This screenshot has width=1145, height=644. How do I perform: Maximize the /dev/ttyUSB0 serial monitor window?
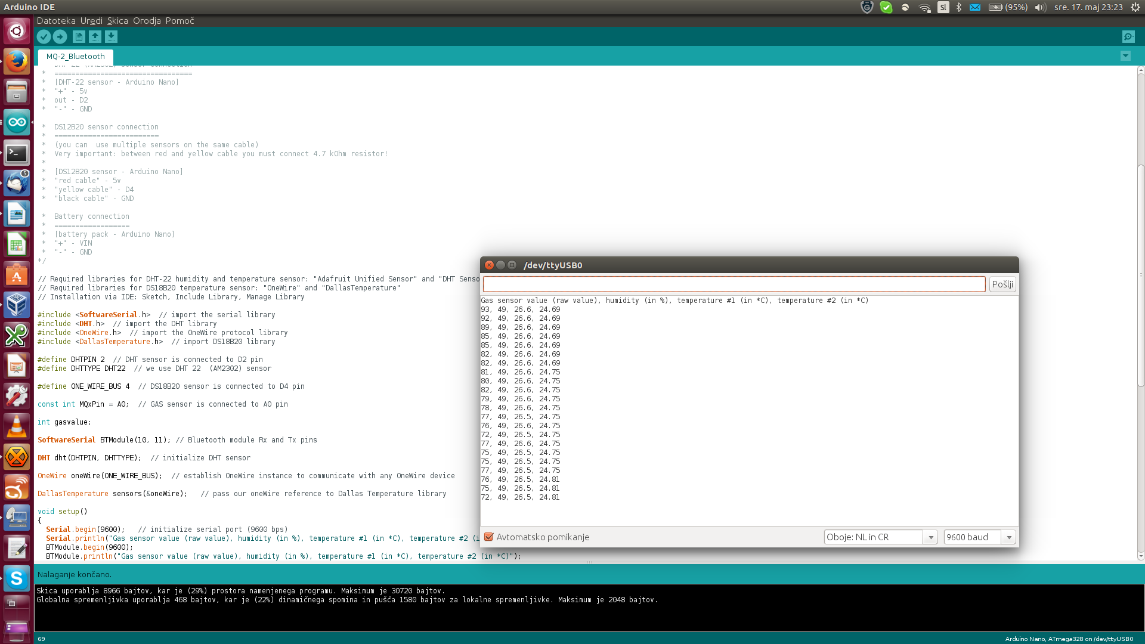click(512, 265)
